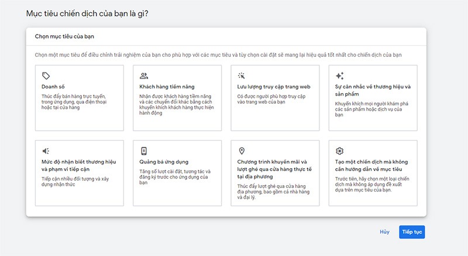Click the sparkles icon for brand consideration
The width and height of the screenshot is (468, 256).
tap(340, 76)
